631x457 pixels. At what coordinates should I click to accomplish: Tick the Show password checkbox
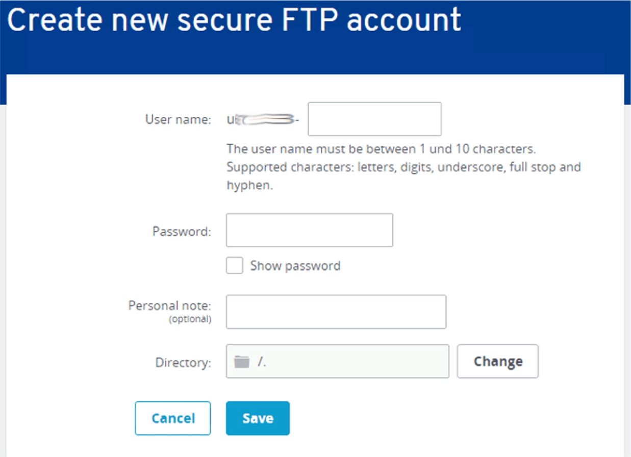(x=235, y=266)
